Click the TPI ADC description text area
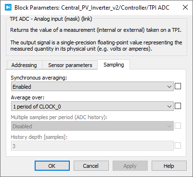 96,39
